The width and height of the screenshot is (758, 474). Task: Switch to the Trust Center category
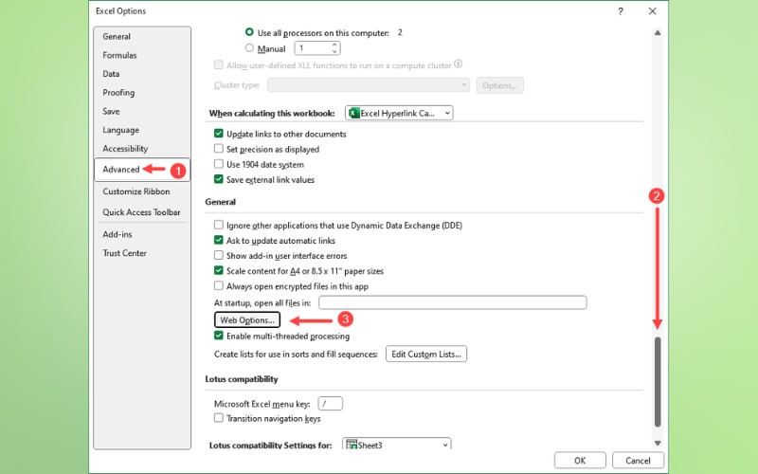[x=124, y=253]
